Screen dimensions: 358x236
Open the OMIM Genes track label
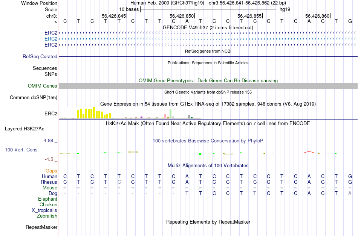coord(42,86)
